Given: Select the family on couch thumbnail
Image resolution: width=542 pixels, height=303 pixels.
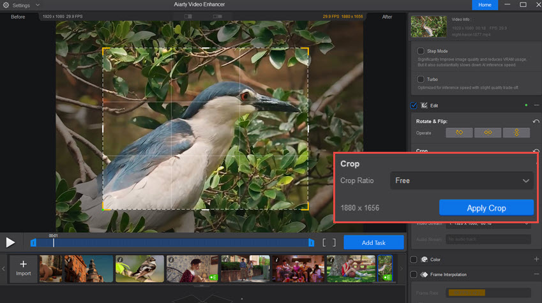Looking at the screenshot, I should pos(298,269).
